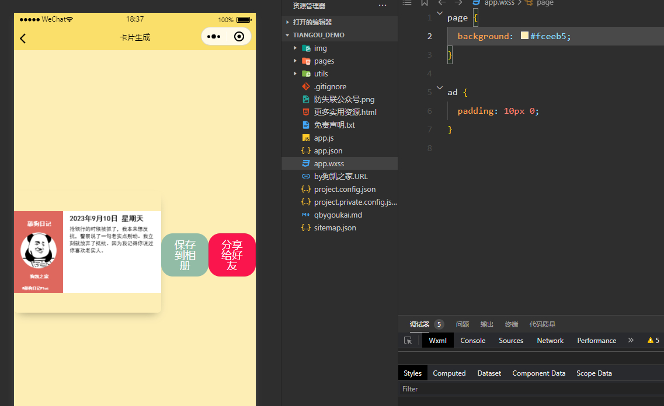Expand the img folder

296,48
